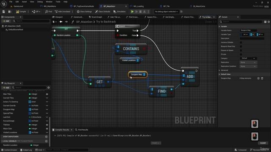Image resolution: width=271 pixels, height=152 pixels.
Task: Click the CONTAINS node
Action: point(131,49)
